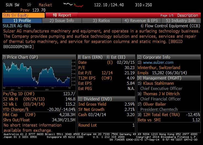Click the YTD Change -20.20/-14.04% value
Viewport: 203px width, 145px height.
tap(61, 110)
